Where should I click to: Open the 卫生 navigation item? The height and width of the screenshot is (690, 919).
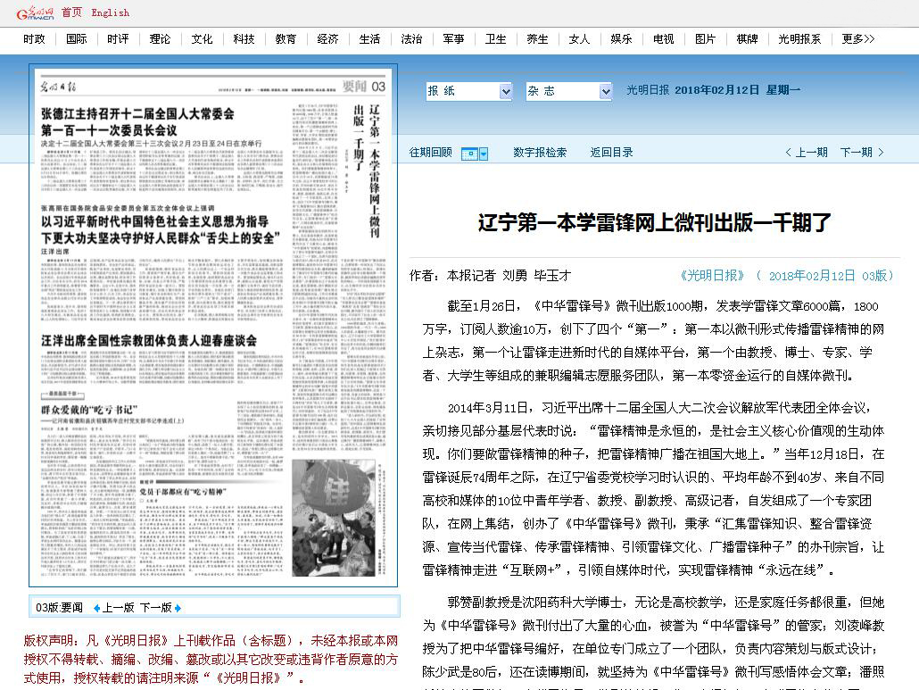(495, 38)
